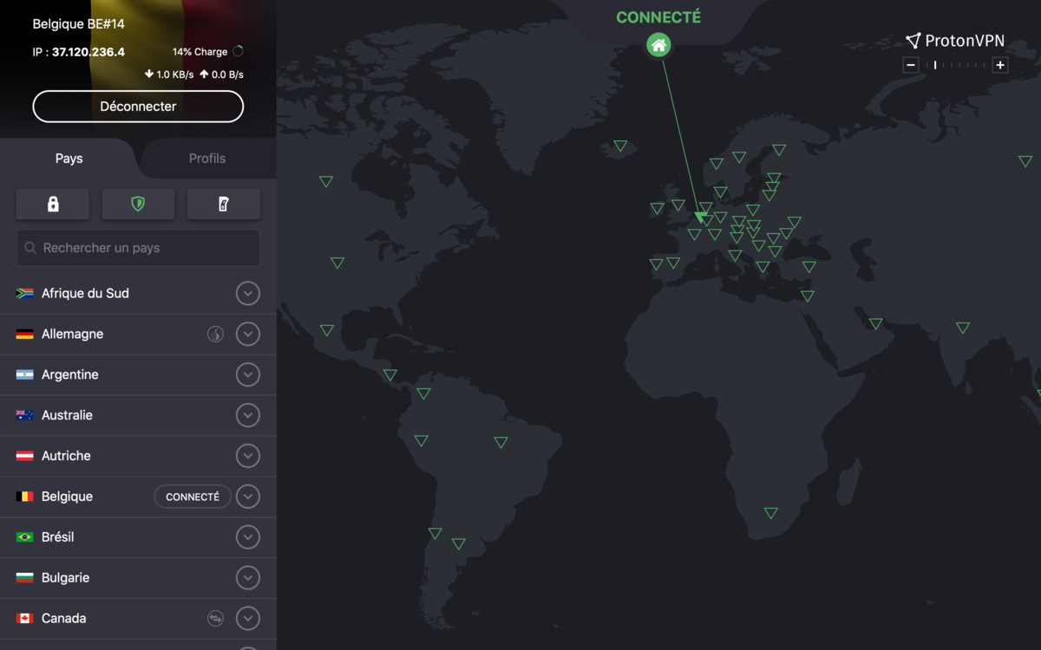Click the ProtonVPN logo arrow icon
This screenshot has height=650, width=1041.
pos(913,41)
